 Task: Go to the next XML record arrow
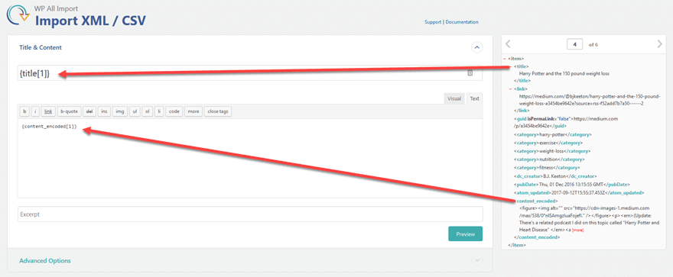pos(660,43)
